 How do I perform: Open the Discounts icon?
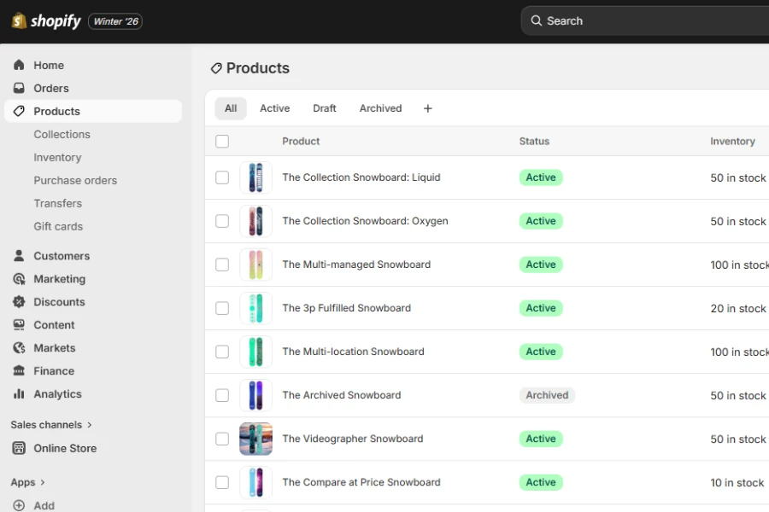(18, 301)
